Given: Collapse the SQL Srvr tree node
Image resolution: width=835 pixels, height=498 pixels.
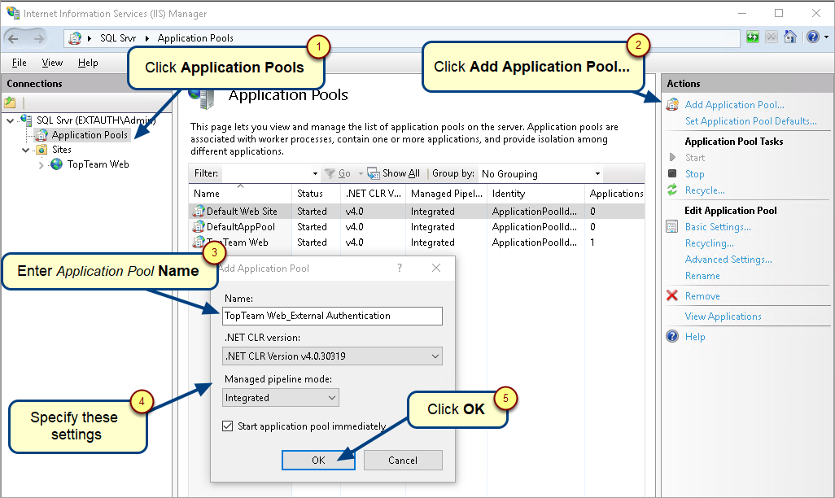Looking at the screenshot, I should 10,120.
